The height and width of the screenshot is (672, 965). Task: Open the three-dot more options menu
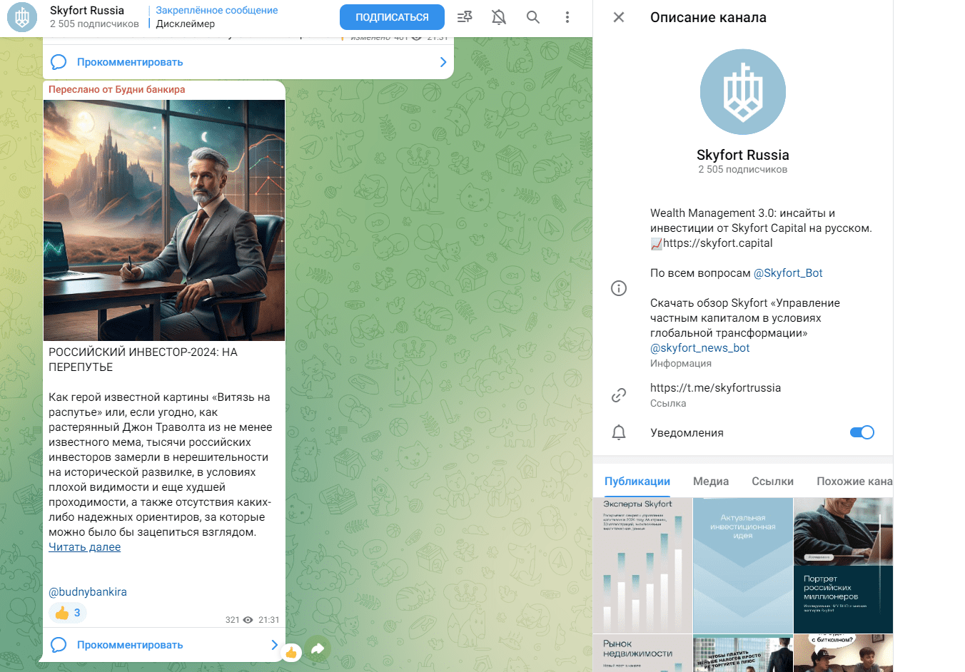[567, 17]
